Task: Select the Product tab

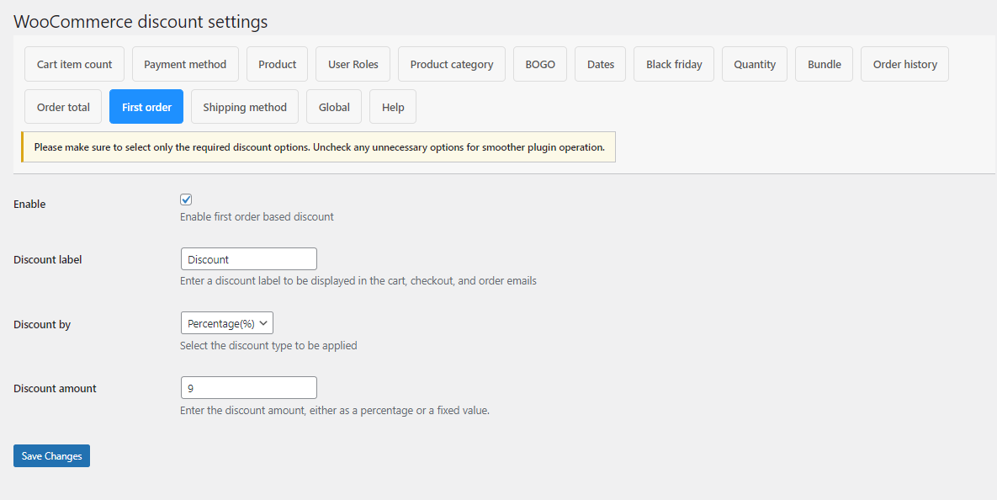Action: pos(277,63)
